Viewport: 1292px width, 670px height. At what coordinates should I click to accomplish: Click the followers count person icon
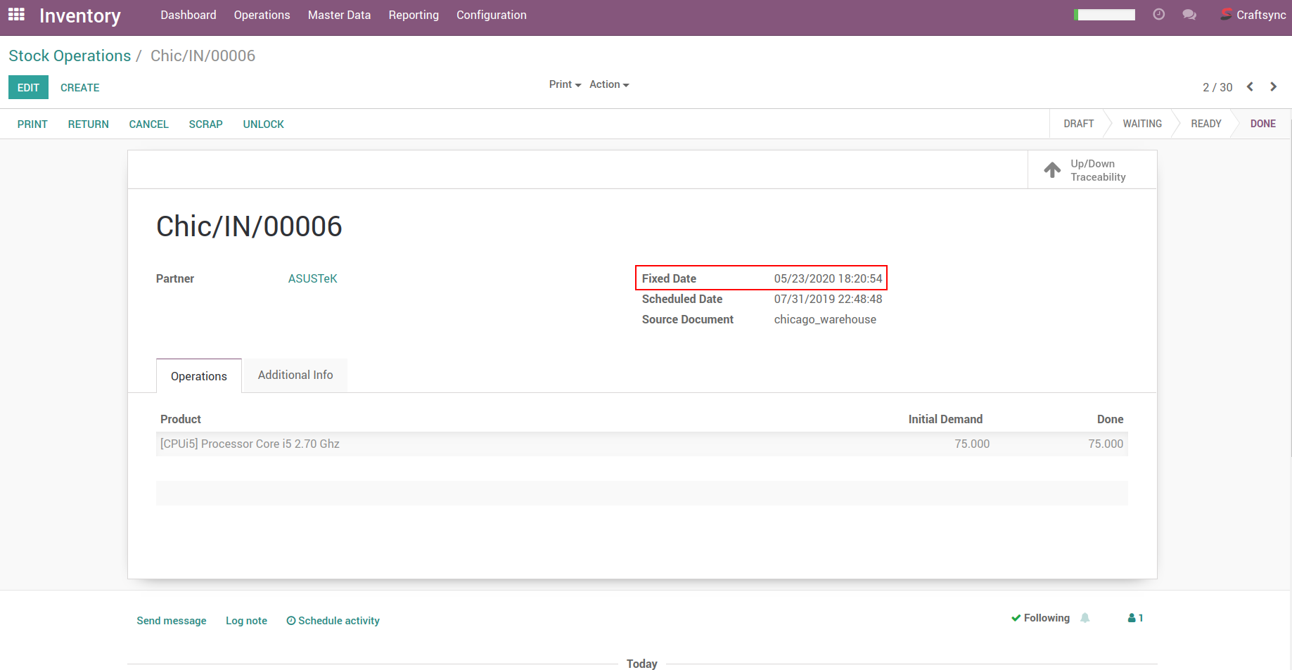(x=1135, y=618)
